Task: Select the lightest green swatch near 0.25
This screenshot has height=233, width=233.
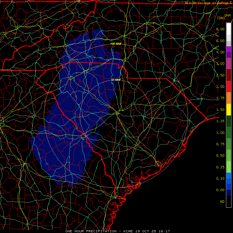Action: tap(229, 167)
